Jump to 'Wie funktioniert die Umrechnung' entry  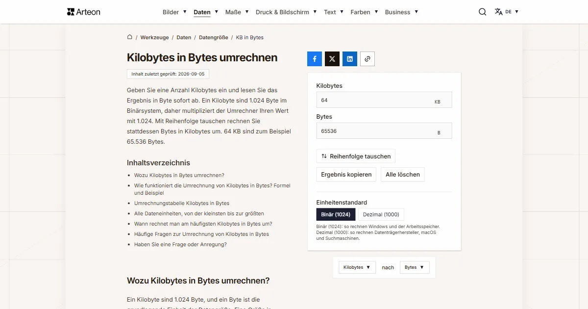[213, 189]
